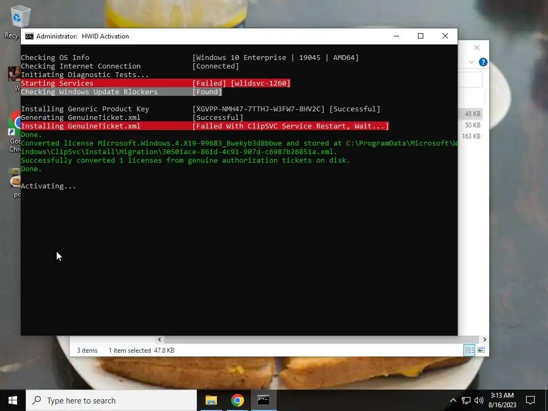The width and height of the screenshot is (548, 411).
Task: Minimize the HWID Activation window
Action: [397, 36]
